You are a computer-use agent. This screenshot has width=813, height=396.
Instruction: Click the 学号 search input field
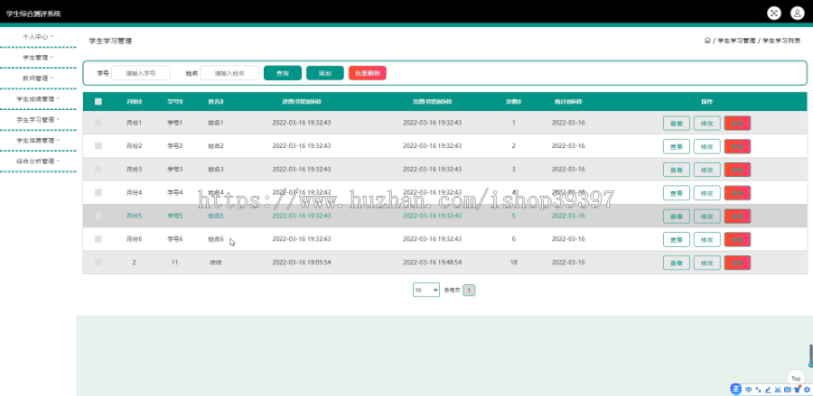(x=141, y=73)
